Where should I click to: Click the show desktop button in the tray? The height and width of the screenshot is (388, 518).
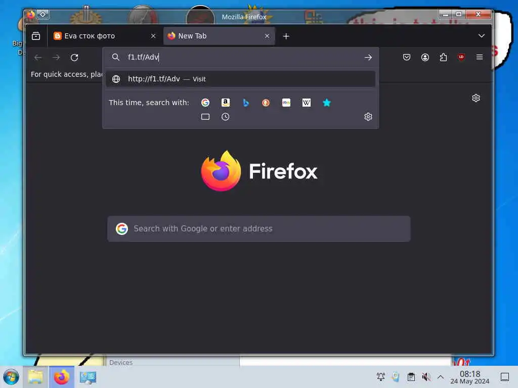pos(504,376)
